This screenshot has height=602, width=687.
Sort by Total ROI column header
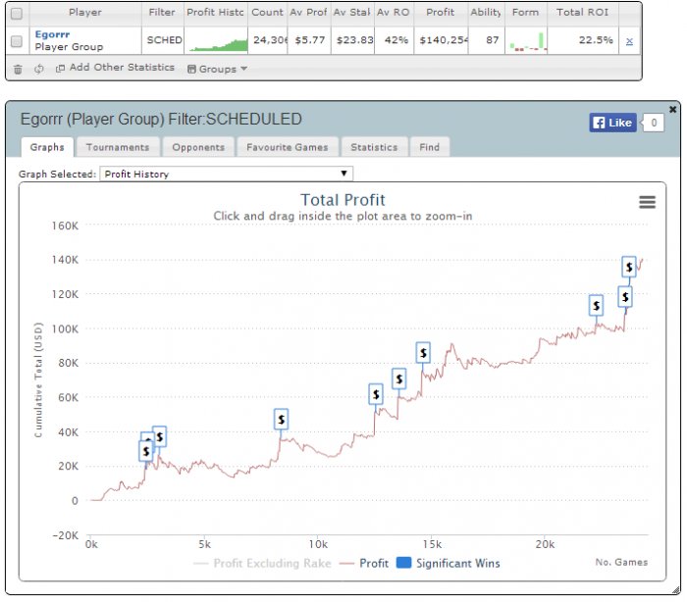click(582, 13)
